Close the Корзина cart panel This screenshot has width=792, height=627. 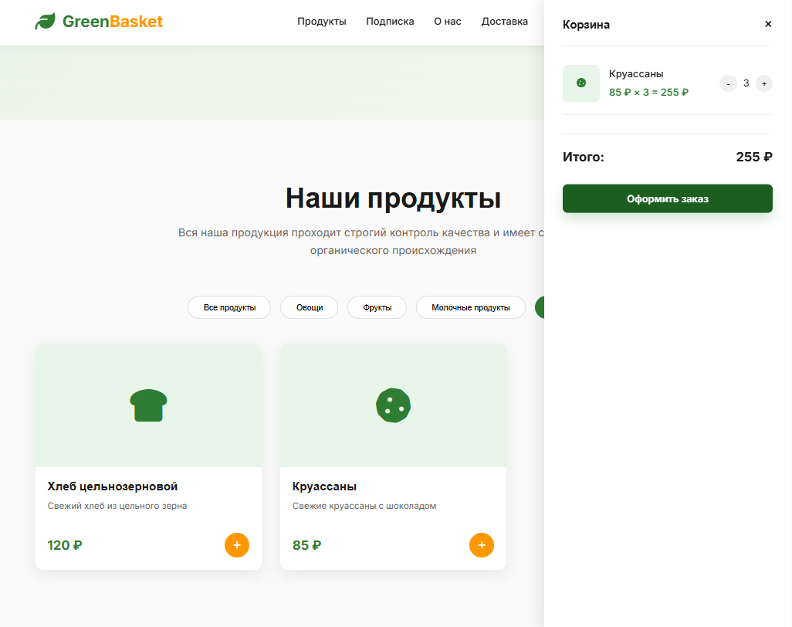click(x=768, y=24)
